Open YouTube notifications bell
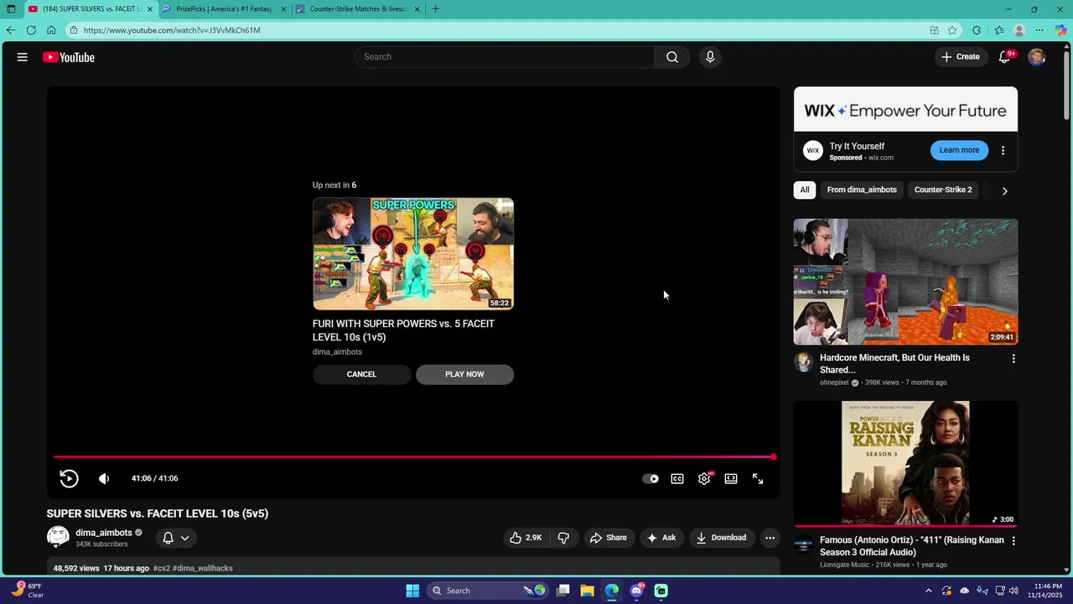The image size is (1073, 604). point(1004,57)
